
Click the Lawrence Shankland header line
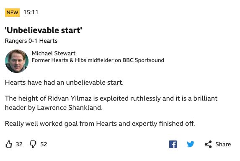[54, 107]
